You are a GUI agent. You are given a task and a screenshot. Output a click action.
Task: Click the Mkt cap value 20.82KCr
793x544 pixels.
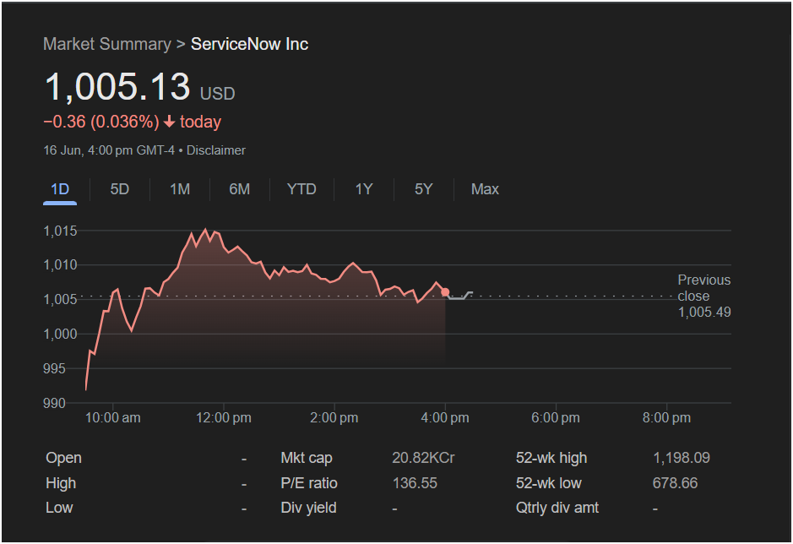coord(423,458)
